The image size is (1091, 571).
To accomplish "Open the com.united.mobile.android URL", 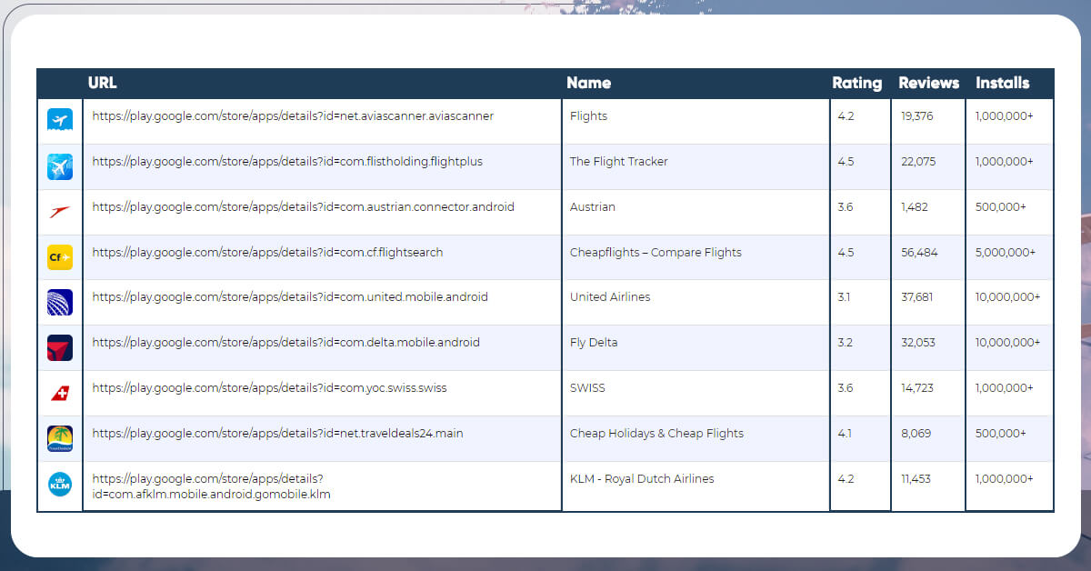I will tap(290, 297).
